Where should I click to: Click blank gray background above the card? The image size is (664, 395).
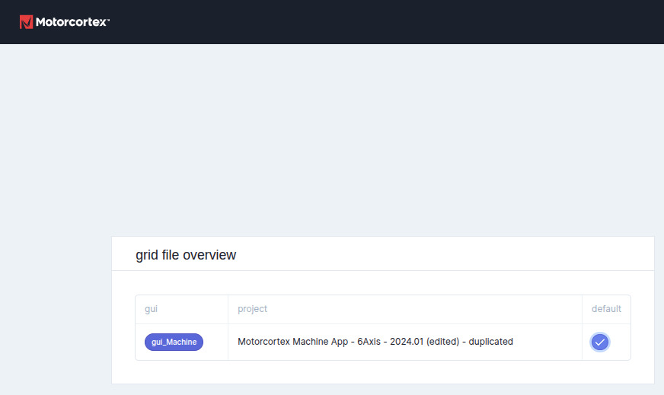tap(343, 137)
